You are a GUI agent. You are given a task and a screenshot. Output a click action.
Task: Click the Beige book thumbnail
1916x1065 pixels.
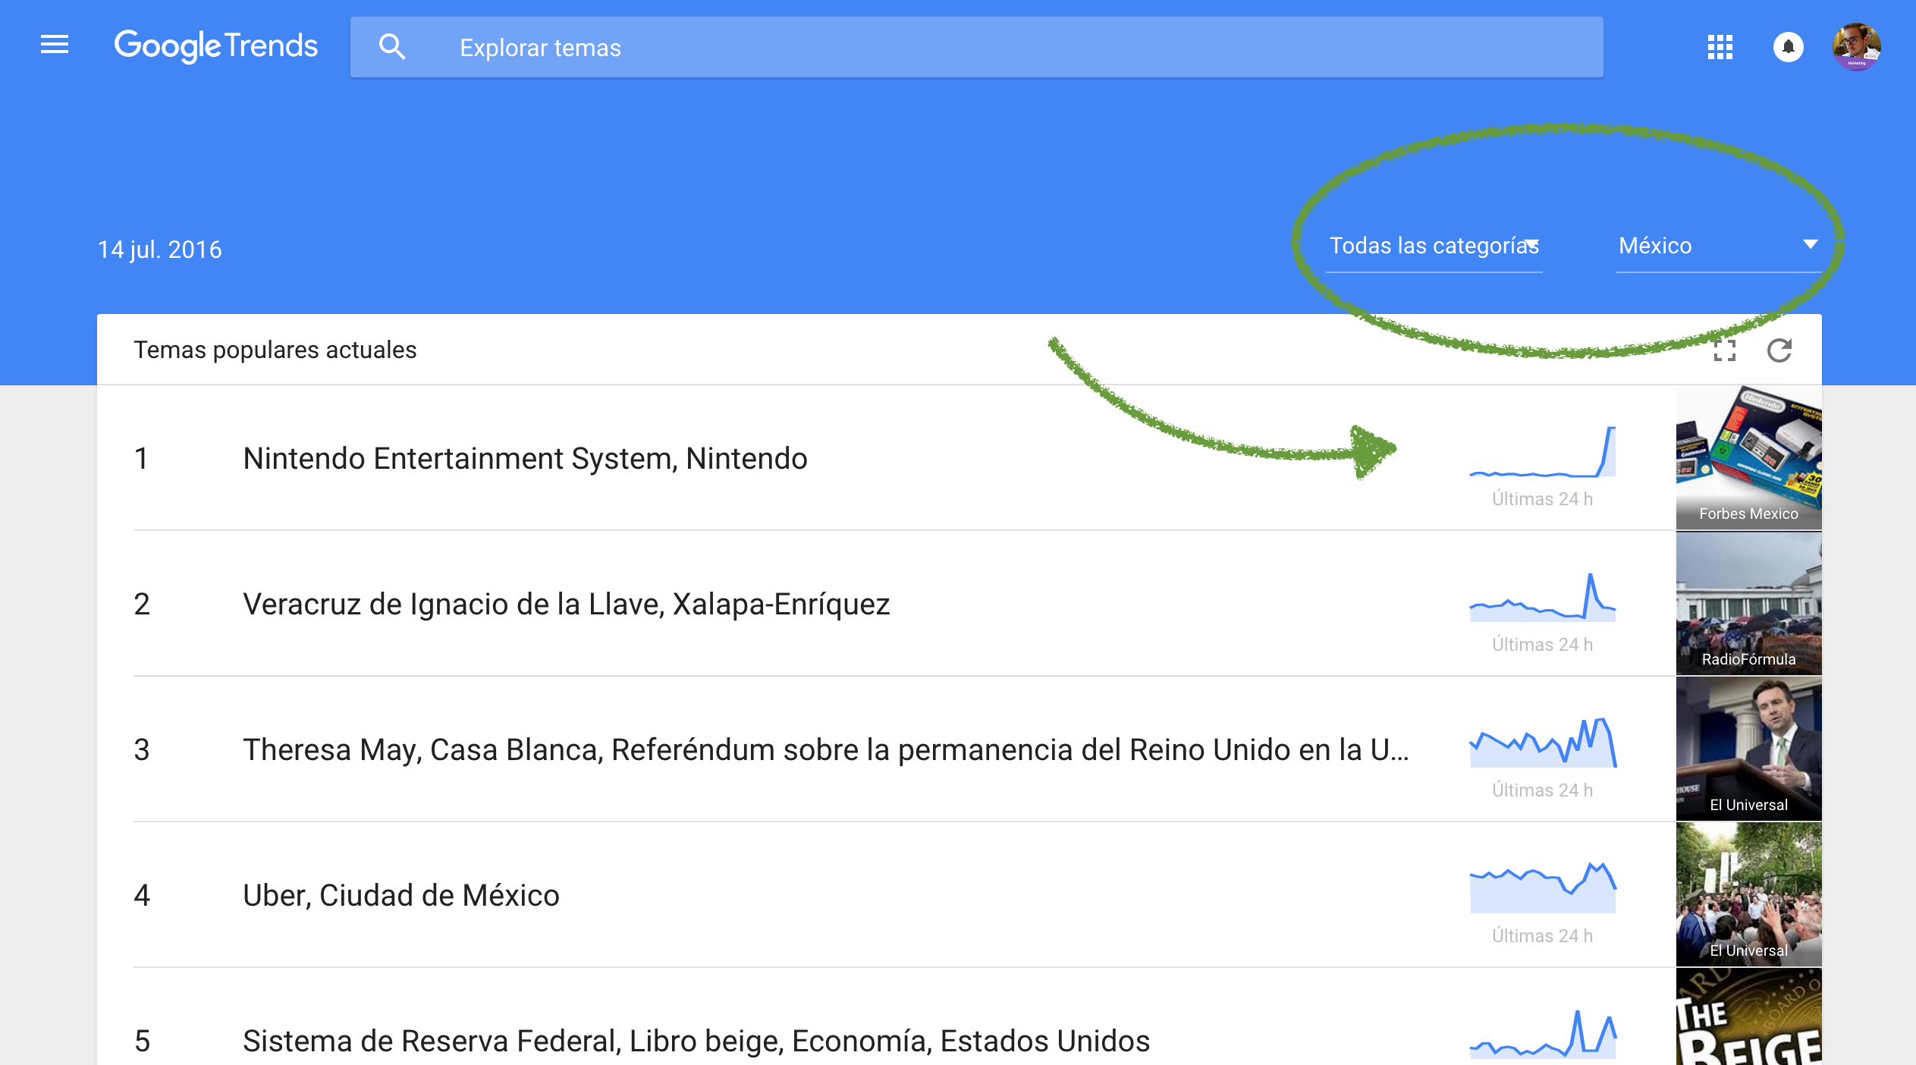click(x=1749, y=1016)
